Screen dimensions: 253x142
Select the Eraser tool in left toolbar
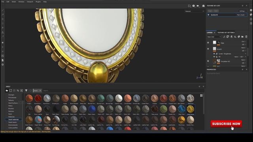tap(3, 15)
